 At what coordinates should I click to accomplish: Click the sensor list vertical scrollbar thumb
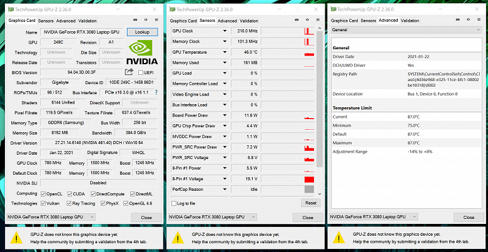point(319,99)
